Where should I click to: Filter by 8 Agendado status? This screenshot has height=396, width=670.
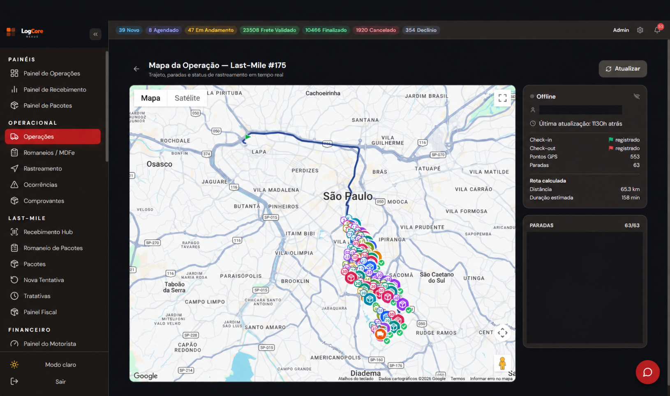(164, 30)
